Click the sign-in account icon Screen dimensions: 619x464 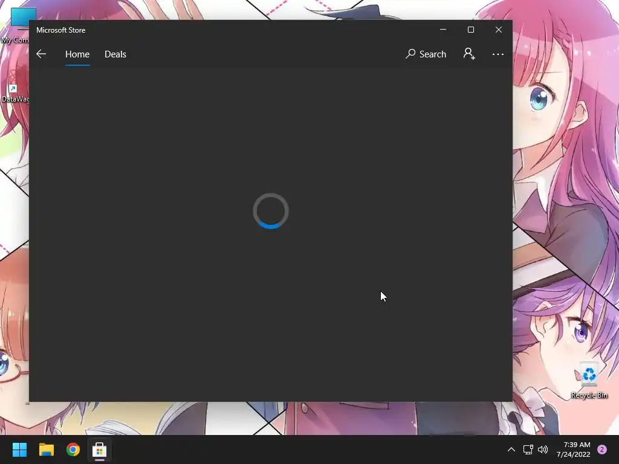tap(469, 54)
